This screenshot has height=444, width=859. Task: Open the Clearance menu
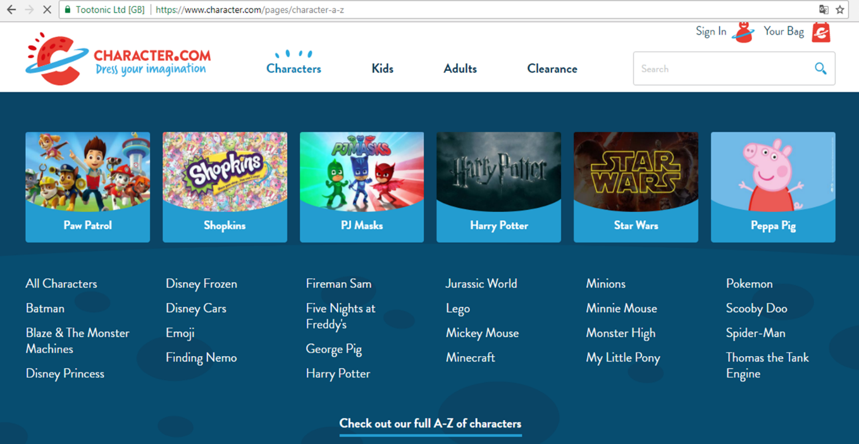click(552, 68)
